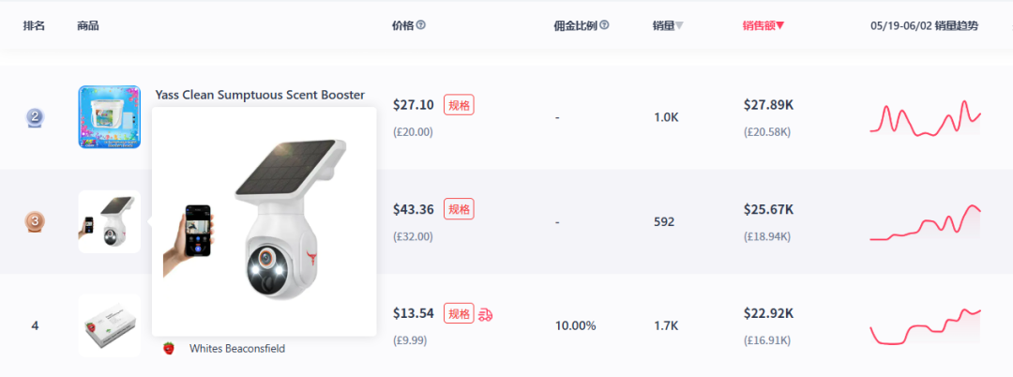Screen dimensions: 1013x377
Task: Click the Whites Beaconsfield shop strawberry icon
Action: [x=169, y=348]
